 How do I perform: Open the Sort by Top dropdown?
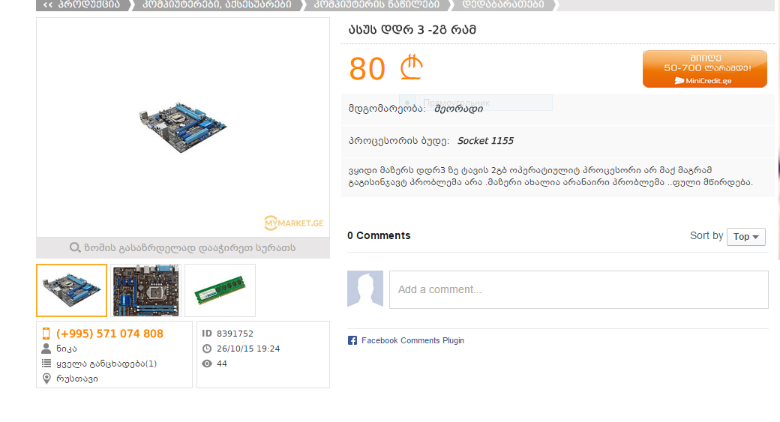745,237
